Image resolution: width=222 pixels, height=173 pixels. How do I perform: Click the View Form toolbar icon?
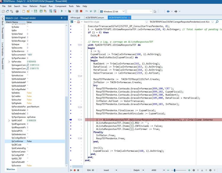(x=7, y=11)
